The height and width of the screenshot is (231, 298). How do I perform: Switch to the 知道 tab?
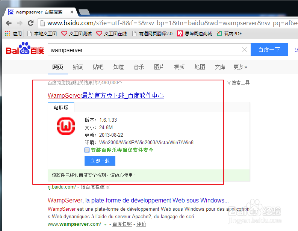click(x=118, y=67)
